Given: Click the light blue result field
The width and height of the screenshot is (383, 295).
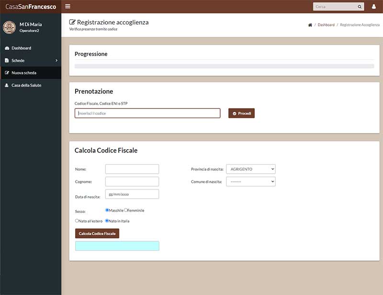Looking at the screenshot, I should (x=117, y=246).
